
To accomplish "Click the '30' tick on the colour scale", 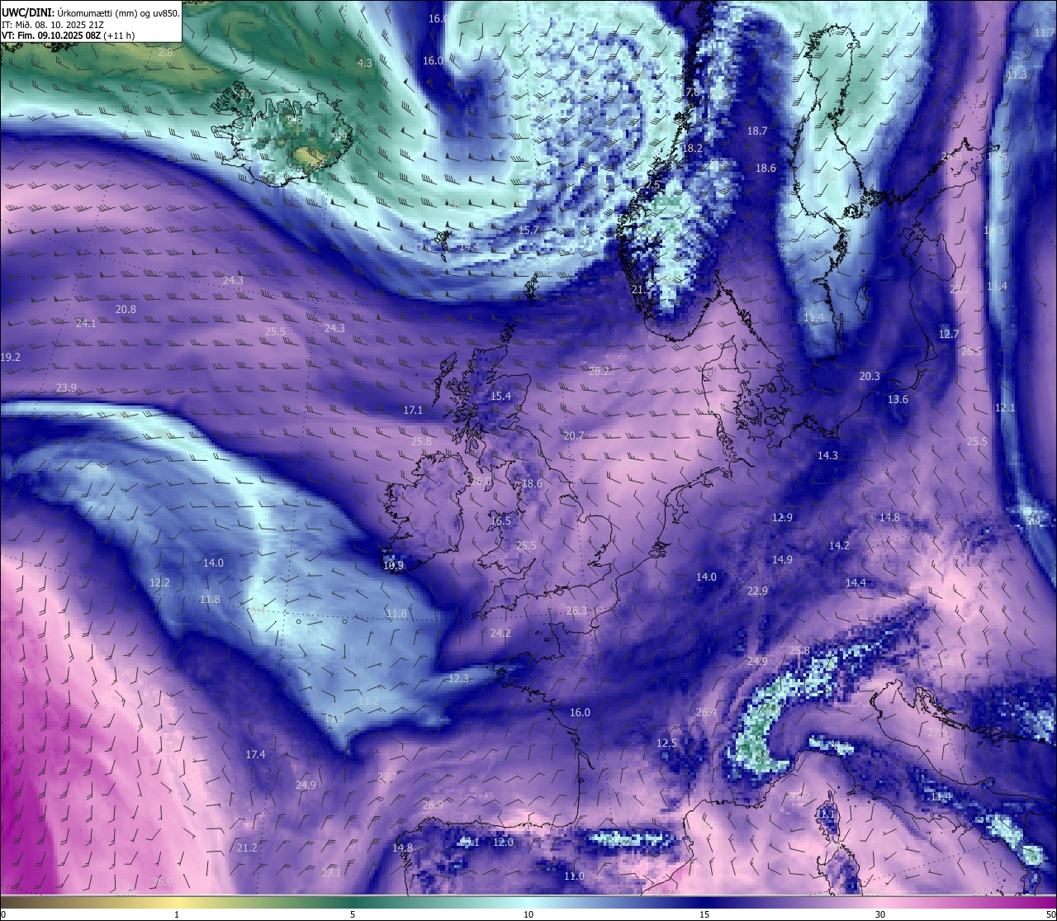I will point(880,914).
